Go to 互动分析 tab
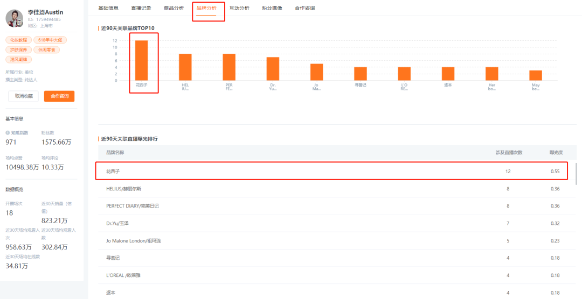The height and width of the screenshot is (299, 582). pos(239,8)
